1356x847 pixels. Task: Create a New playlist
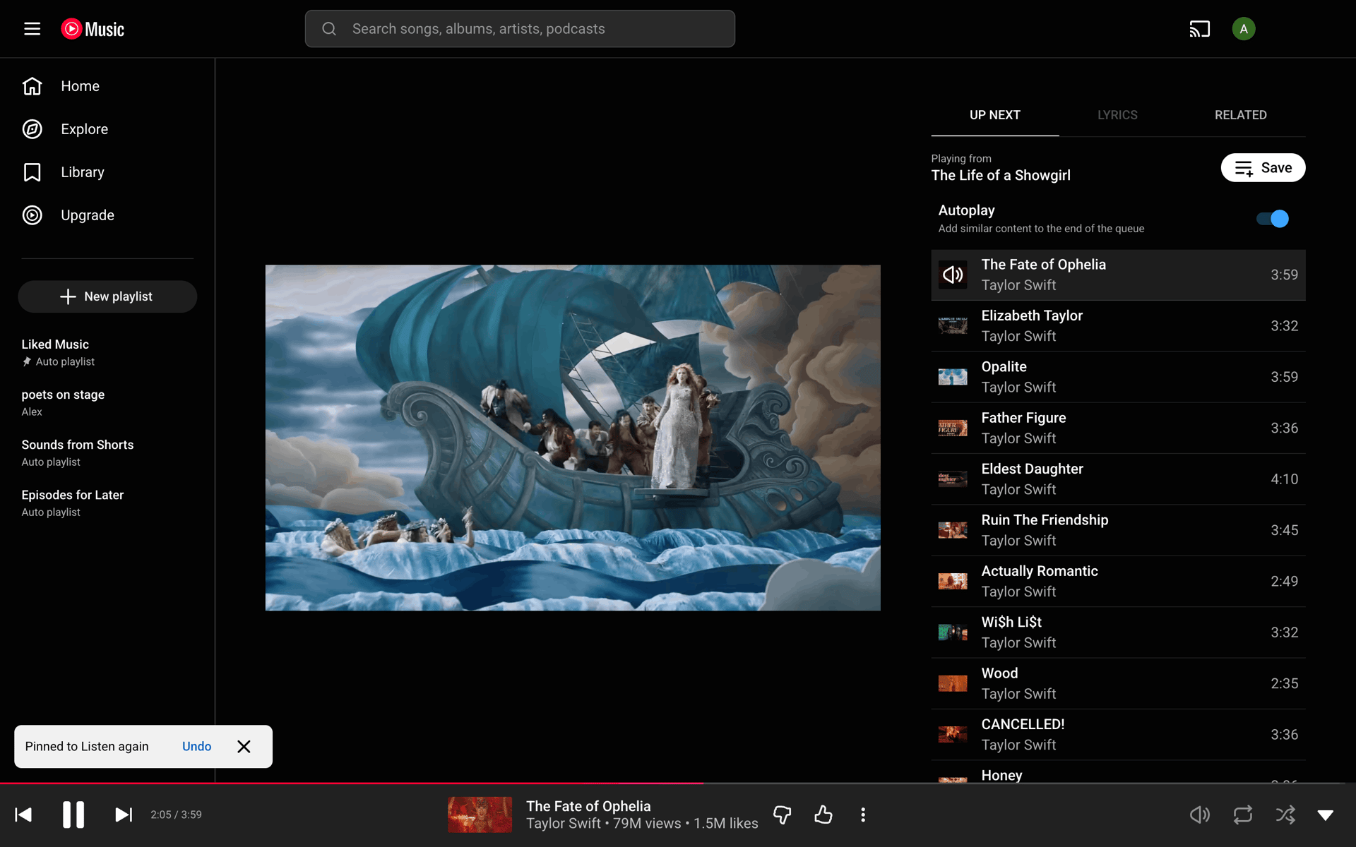pyautogui.click(x=107, y=296)
